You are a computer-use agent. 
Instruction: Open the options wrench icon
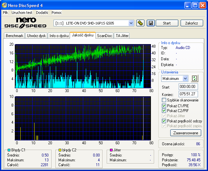140,23
